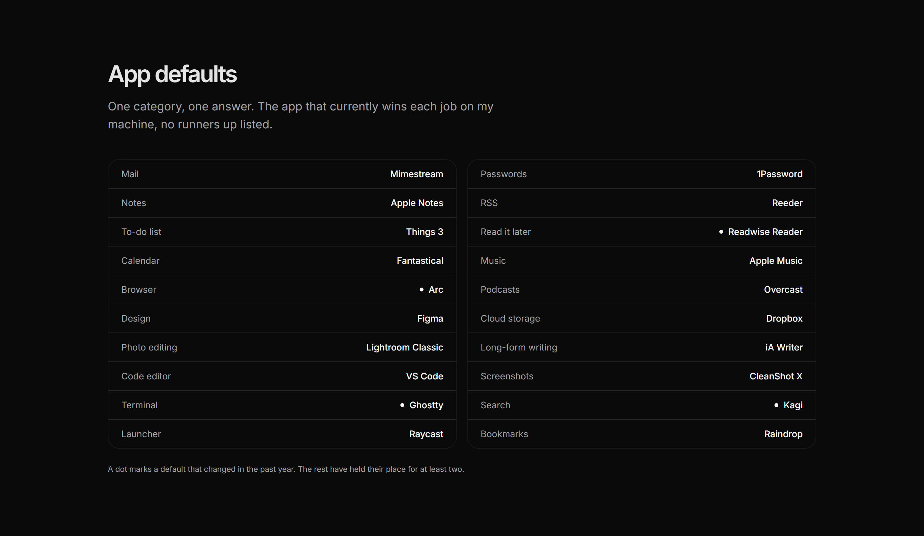
Task: Click the change dot beside Kagi
Action: [x=776, y=405]
